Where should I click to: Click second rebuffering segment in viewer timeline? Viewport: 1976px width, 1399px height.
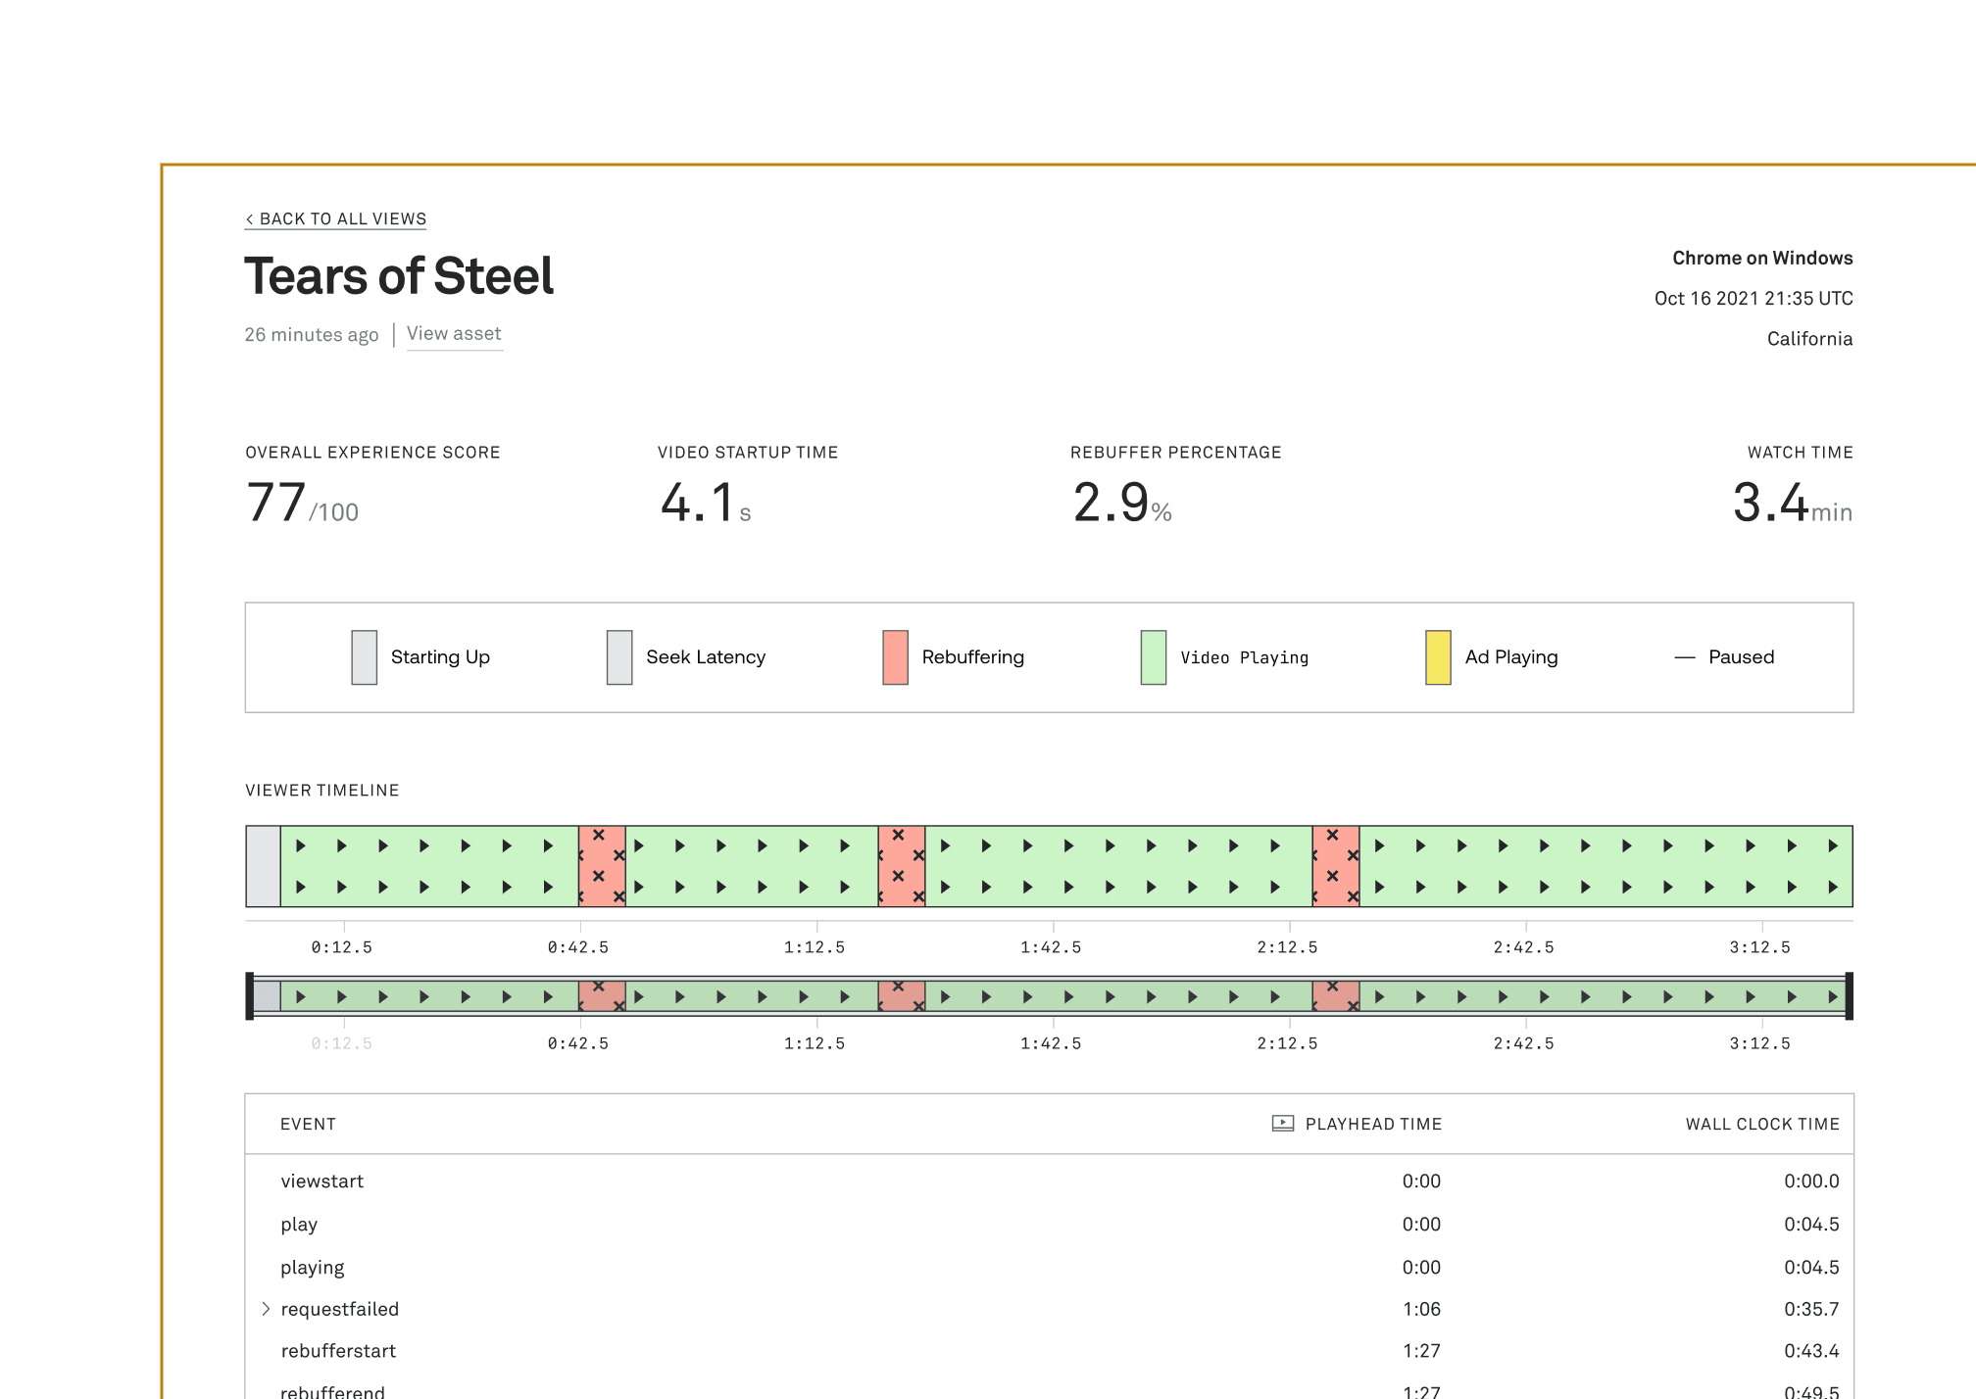point(902,866)
